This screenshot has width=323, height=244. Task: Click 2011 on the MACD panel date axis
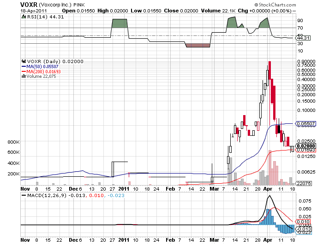[x=124, y=240]
